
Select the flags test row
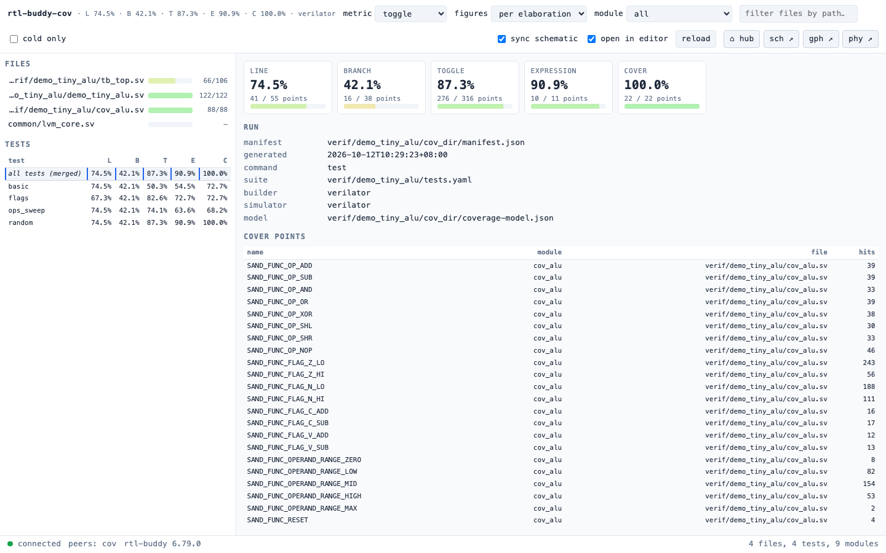click(118, 198)
